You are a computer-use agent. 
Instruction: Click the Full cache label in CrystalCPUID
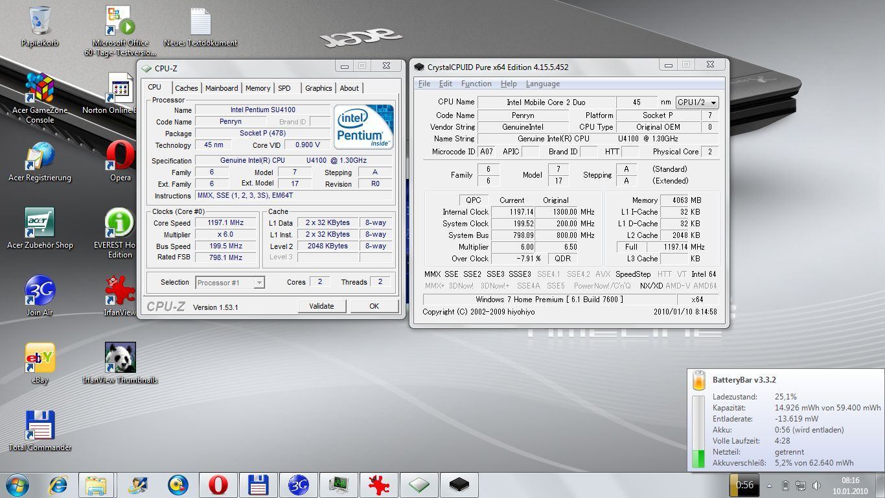coord(632,246)
